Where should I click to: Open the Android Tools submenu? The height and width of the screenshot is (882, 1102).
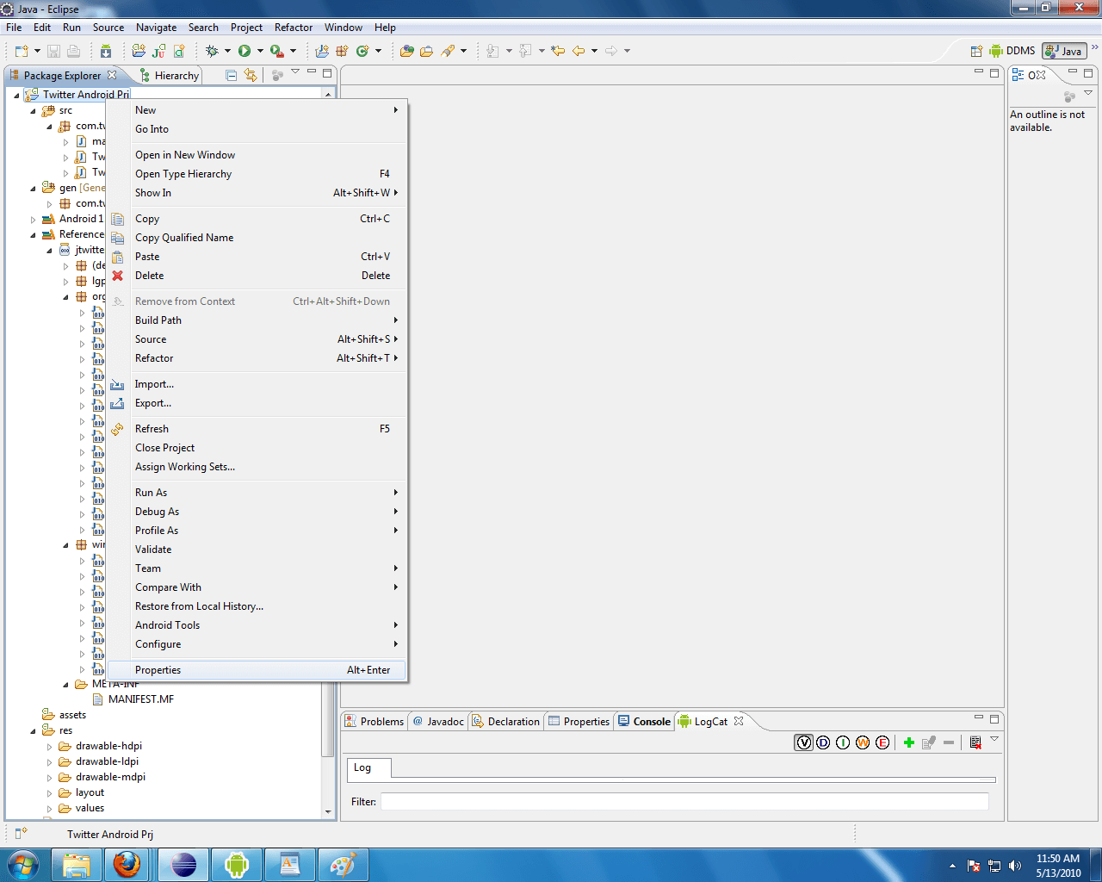point(257,625)
